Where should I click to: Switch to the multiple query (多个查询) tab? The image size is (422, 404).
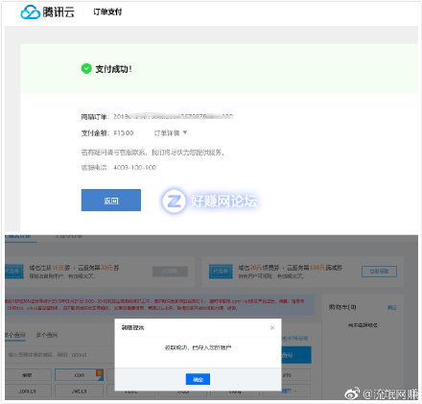pos(47,335)
